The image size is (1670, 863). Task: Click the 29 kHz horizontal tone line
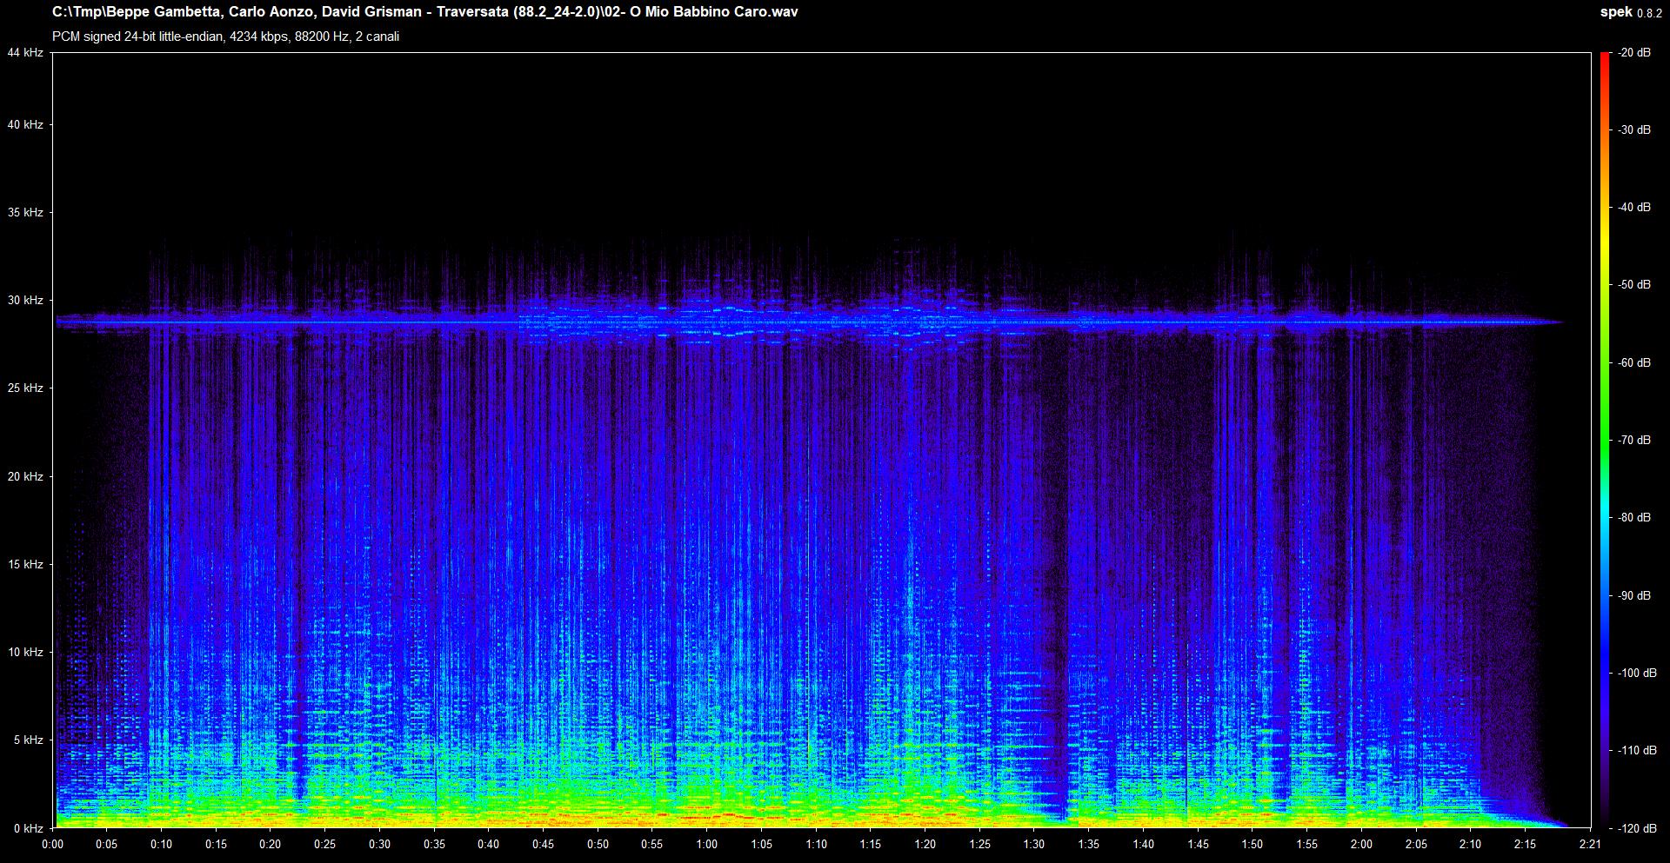pos(809,322)
